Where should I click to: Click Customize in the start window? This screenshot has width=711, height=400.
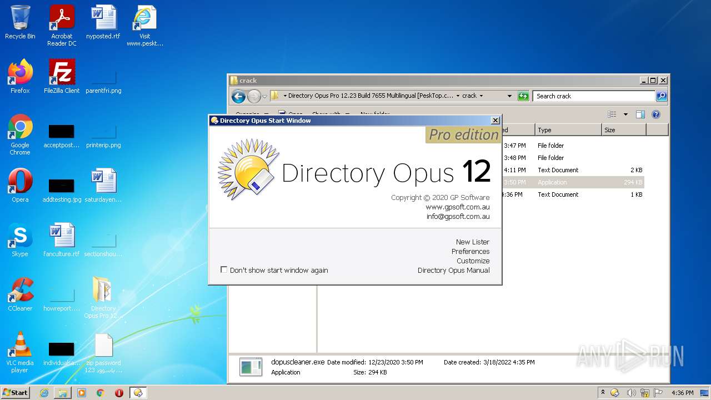pyautogui.click(x=473, y=261)
